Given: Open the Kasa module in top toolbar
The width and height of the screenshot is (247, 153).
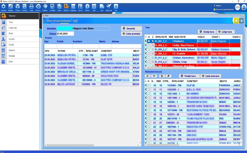Looking at the screenshot, I should click(31, 7).
